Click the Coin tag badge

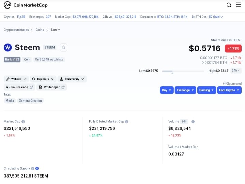27,59
